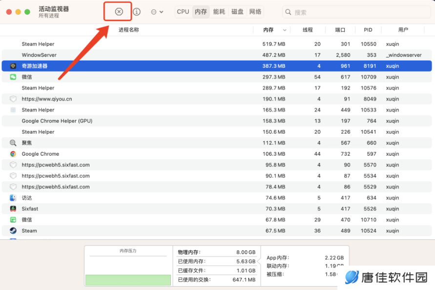
Task: Select the sixfast.com process with PID 5529
Action: pos(56,187)
